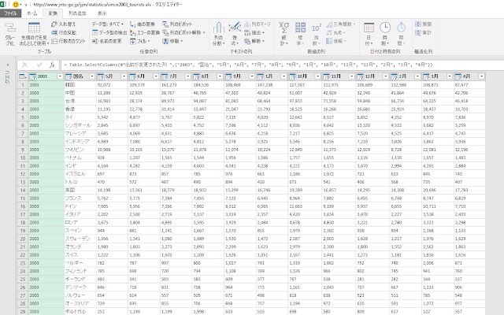Click the formula bar confirm checkmark icon

tap(39, 65)
